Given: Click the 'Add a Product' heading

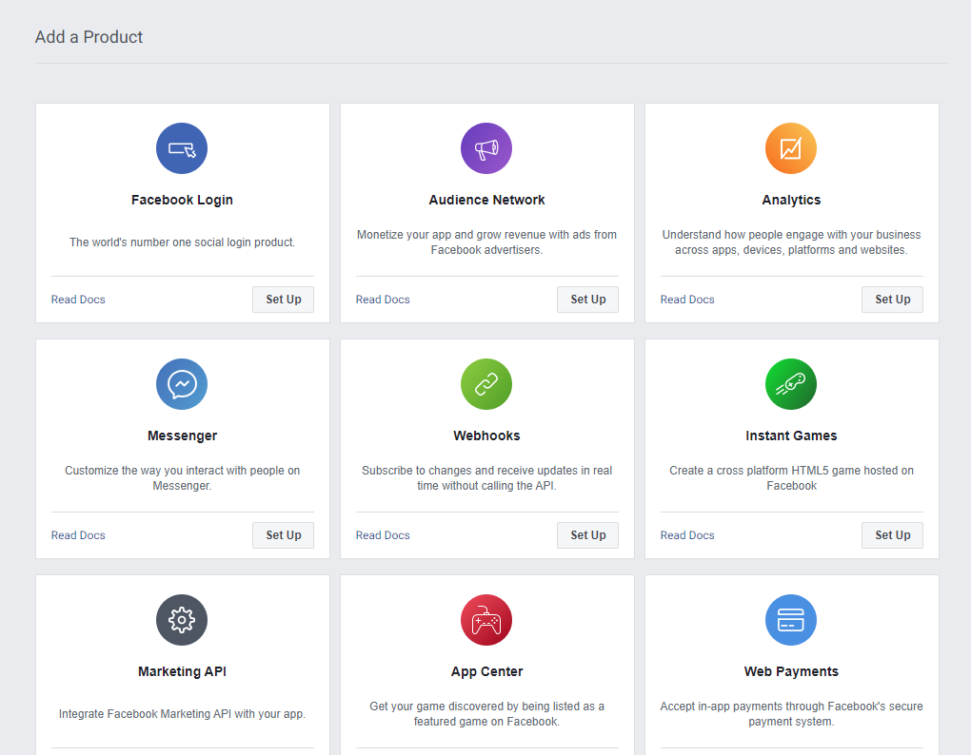Looking at the screenshot, I should coord(89,37).
